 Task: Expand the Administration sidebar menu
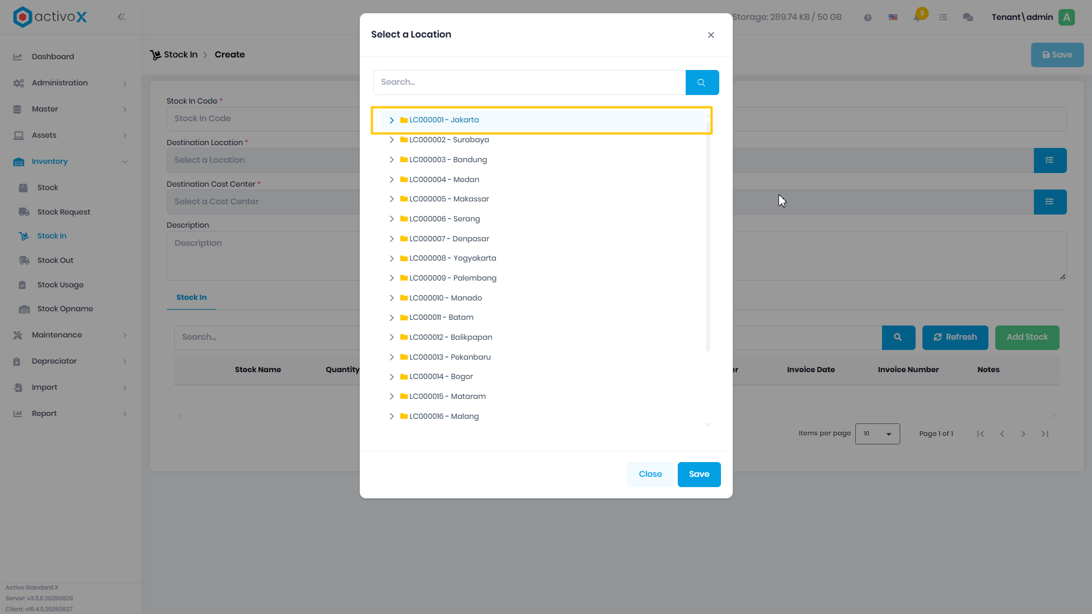point(71,83)
